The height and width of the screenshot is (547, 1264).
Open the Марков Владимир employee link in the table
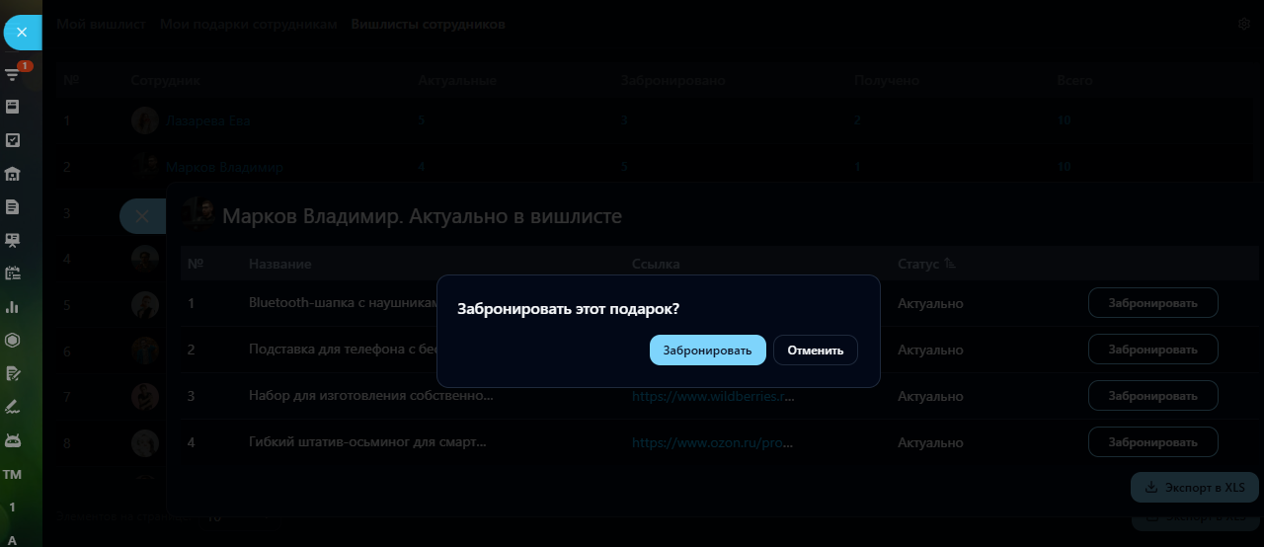pyautogui.click(x=224, y=167)
